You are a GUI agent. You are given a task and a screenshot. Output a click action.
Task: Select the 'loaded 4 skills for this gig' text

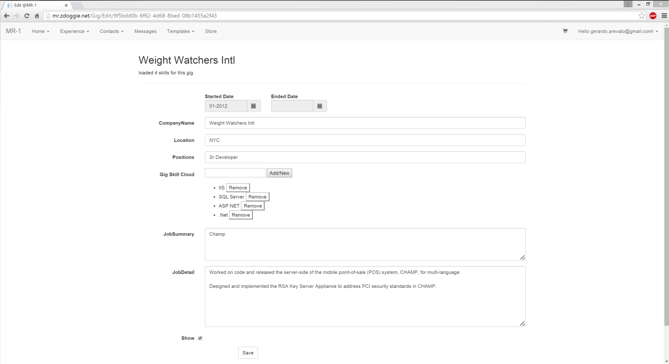pos(166,73)
